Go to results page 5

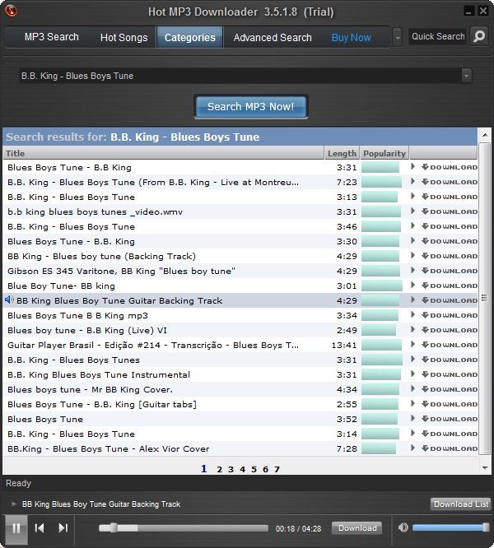coord(254,469)
